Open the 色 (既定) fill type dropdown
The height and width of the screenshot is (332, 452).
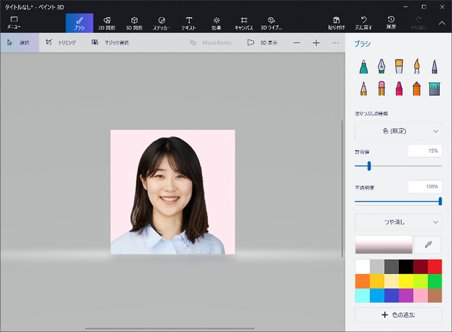[398, 131]
